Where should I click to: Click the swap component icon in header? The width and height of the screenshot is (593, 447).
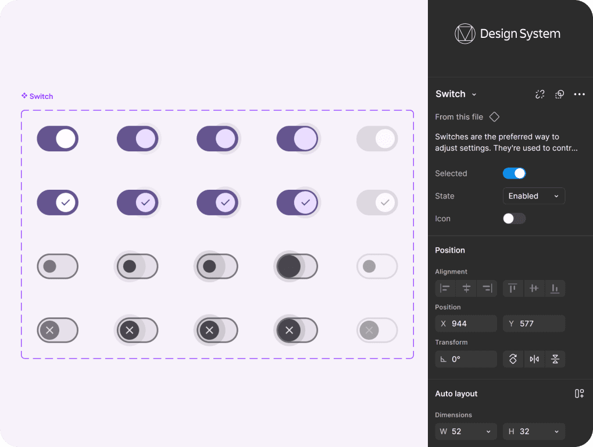pos(560,94)
